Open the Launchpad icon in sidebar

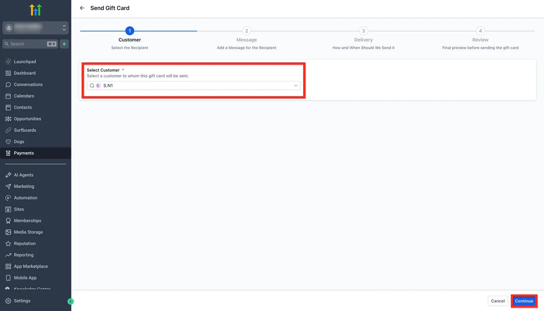8,62
